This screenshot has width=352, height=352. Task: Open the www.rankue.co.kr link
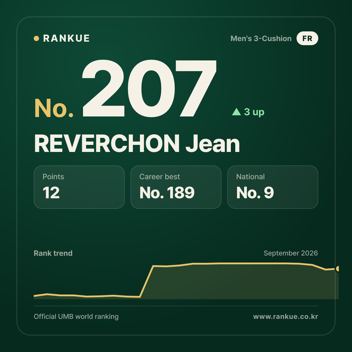(x=285, y=317)
